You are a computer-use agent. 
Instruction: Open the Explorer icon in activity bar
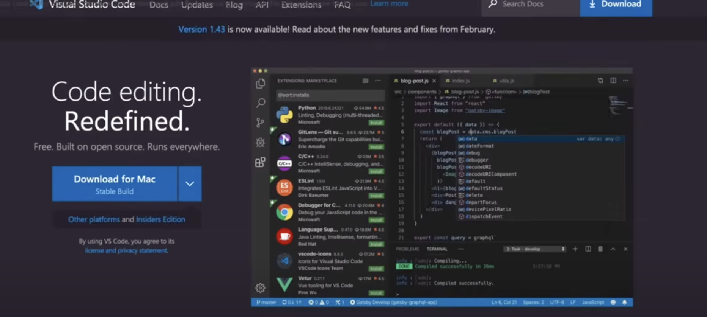(260, 84)
